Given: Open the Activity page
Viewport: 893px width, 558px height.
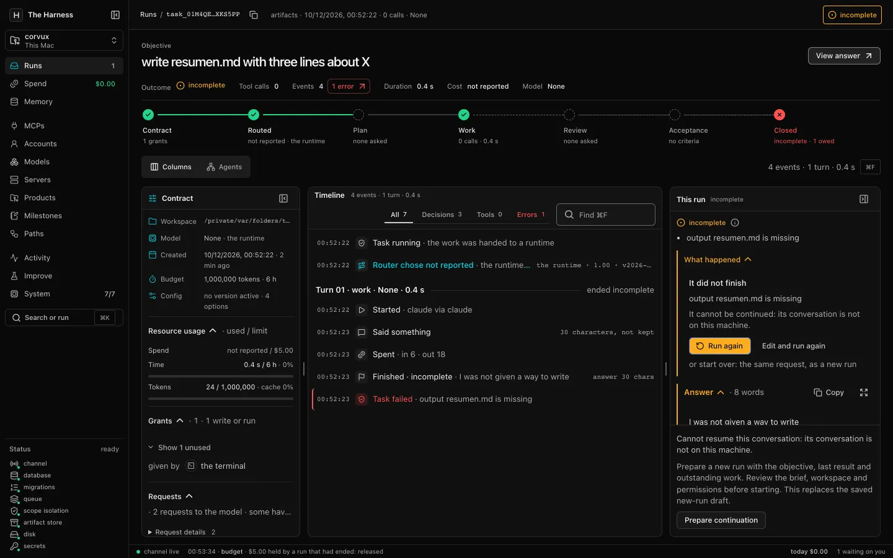Looking at the screenshot, I should (64, 258).
